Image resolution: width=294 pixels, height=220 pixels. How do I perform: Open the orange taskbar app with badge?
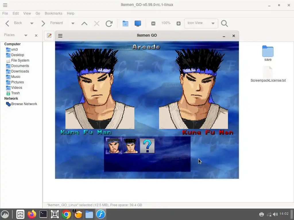click(x=78, y=214)
